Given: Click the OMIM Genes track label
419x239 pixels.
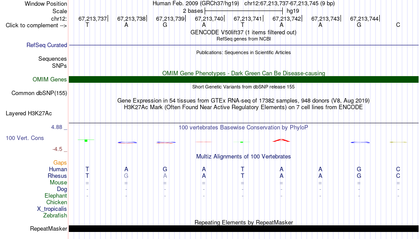Looking at the screenshot, I should click(49, 80).
